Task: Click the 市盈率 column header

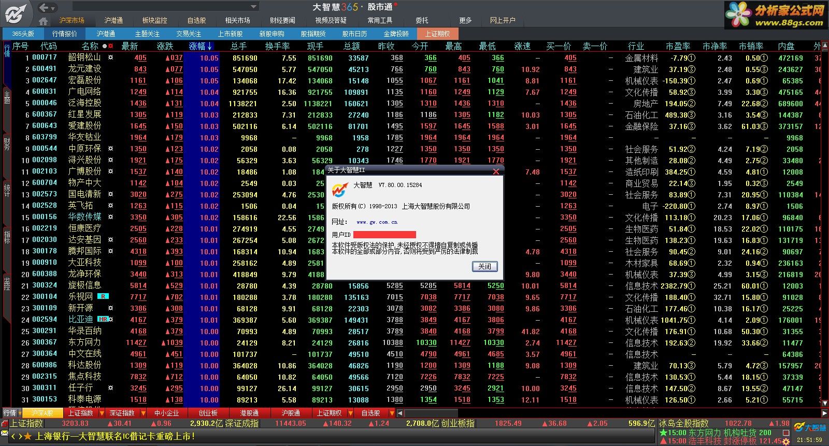Action: 678,46
